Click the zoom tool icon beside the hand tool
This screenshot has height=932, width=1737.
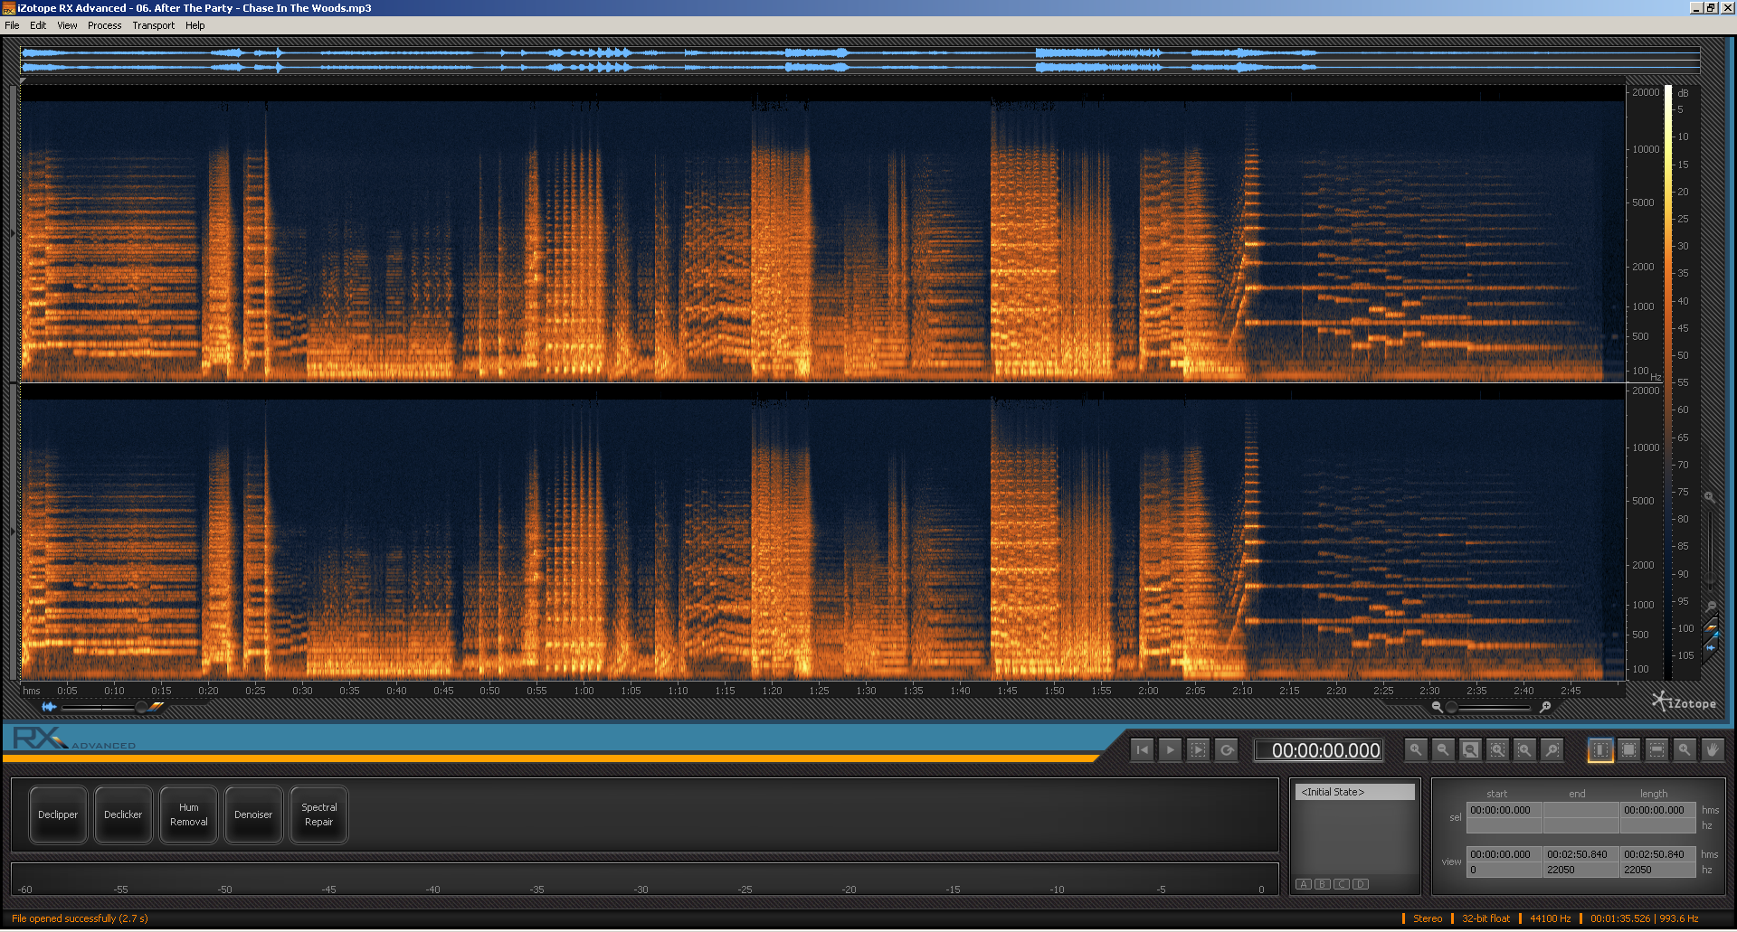tap(1685, 749)
